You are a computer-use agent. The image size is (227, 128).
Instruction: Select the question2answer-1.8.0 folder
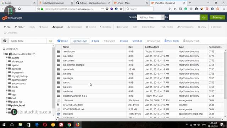pos(75,96)
